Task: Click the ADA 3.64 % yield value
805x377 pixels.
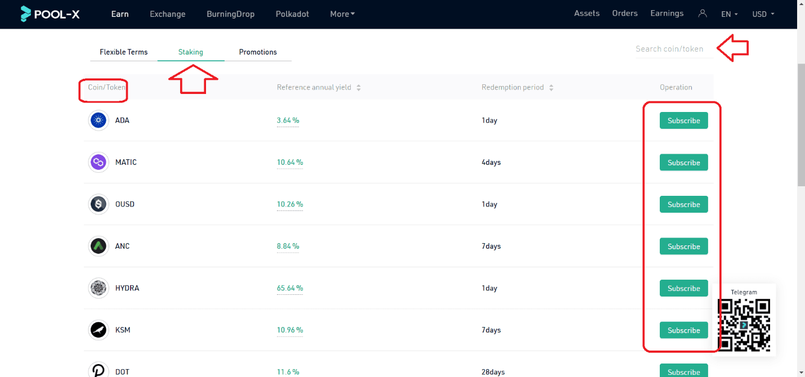Action: 288,120
